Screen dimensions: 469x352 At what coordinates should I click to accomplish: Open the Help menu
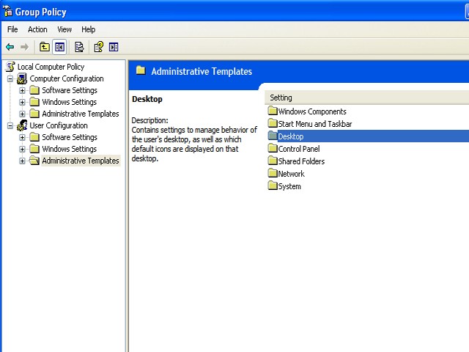pos(88,29)
